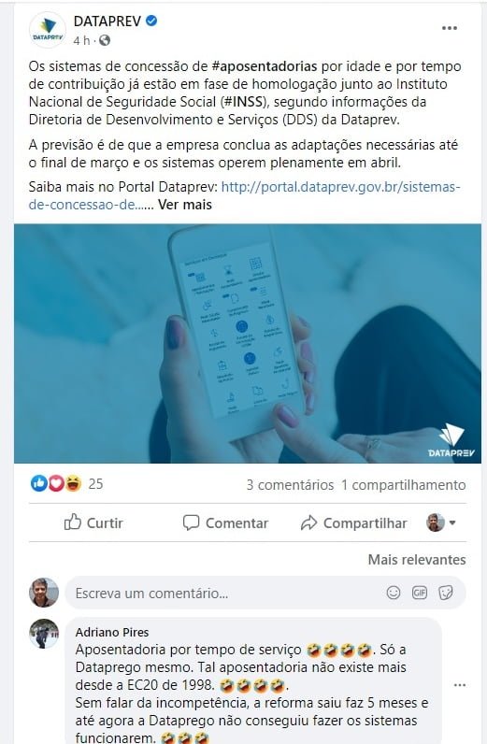Open the post image of the phone

click(248, 344)
